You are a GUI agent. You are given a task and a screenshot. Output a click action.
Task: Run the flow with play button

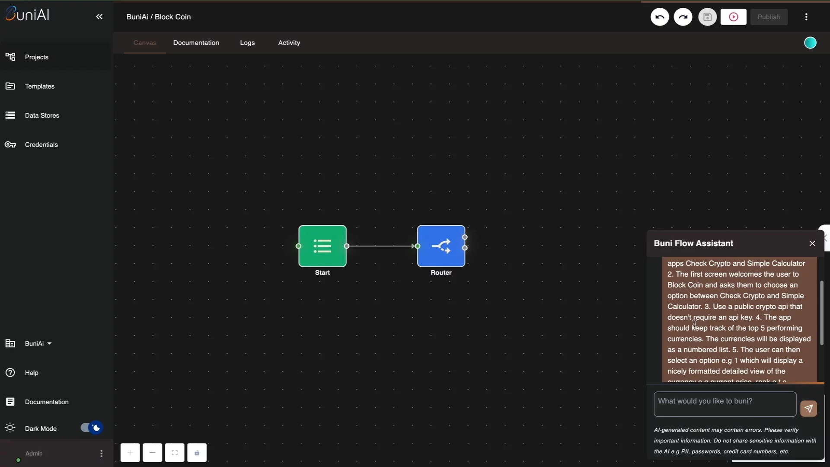[x=733, y=17]
